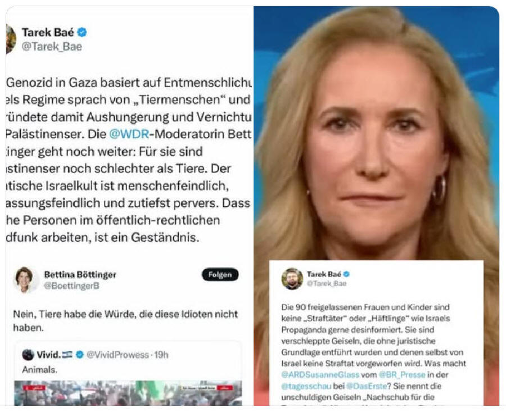Click the @DasErste mention
This screenshot has height=412, width=506.
coord(366,386)
